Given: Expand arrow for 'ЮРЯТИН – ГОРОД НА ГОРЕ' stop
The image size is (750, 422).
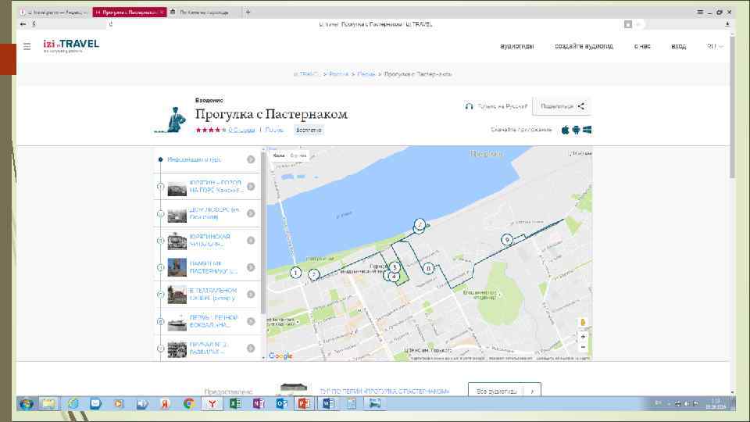Looking at the screenshot, I should tap(251, 187).
